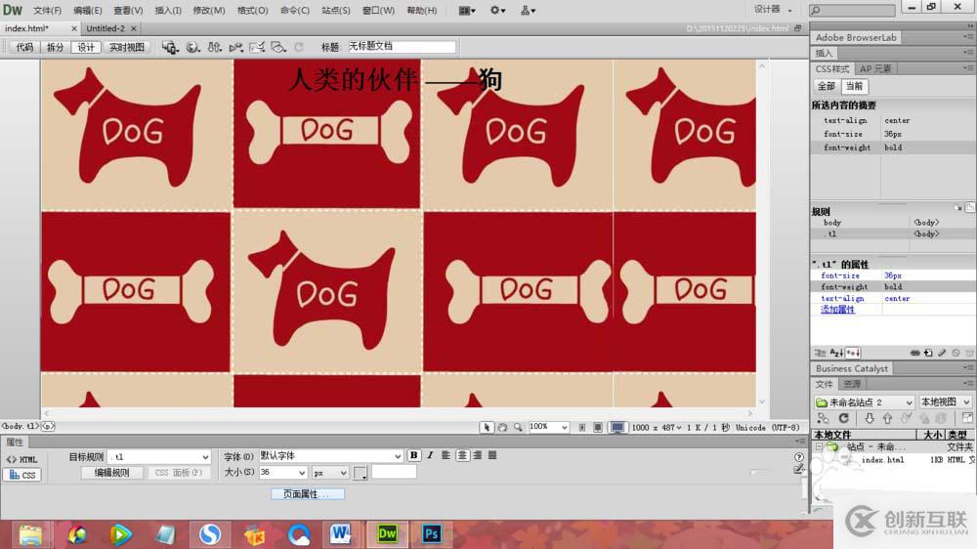Open the text color swatch picker
Viewport: 977px width, 549px height.
360,473
